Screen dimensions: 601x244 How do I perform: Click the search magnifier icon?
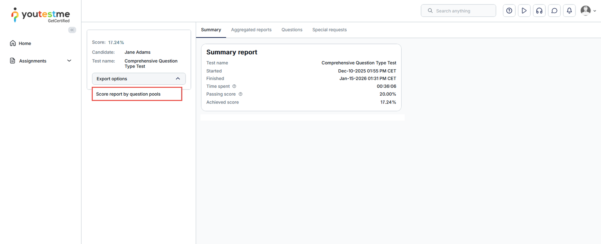[430, 11]
